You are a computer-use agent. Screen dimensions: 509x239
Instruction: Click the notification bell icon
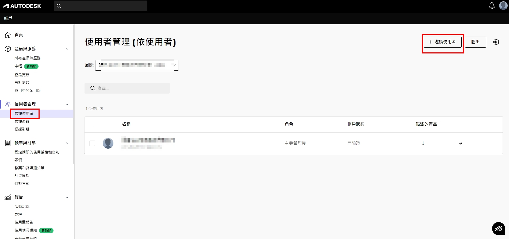[x=492, y=6]
